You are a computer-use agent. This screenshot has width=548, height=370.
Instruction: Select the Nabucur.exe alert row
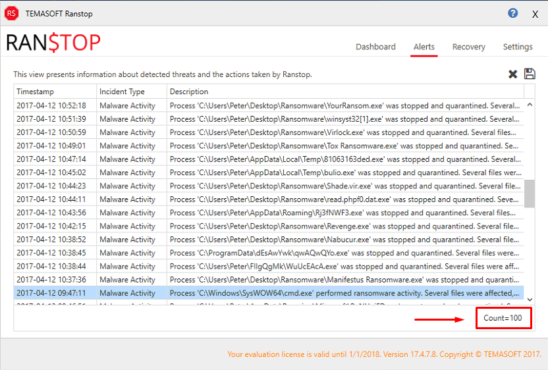click(269, 240)
